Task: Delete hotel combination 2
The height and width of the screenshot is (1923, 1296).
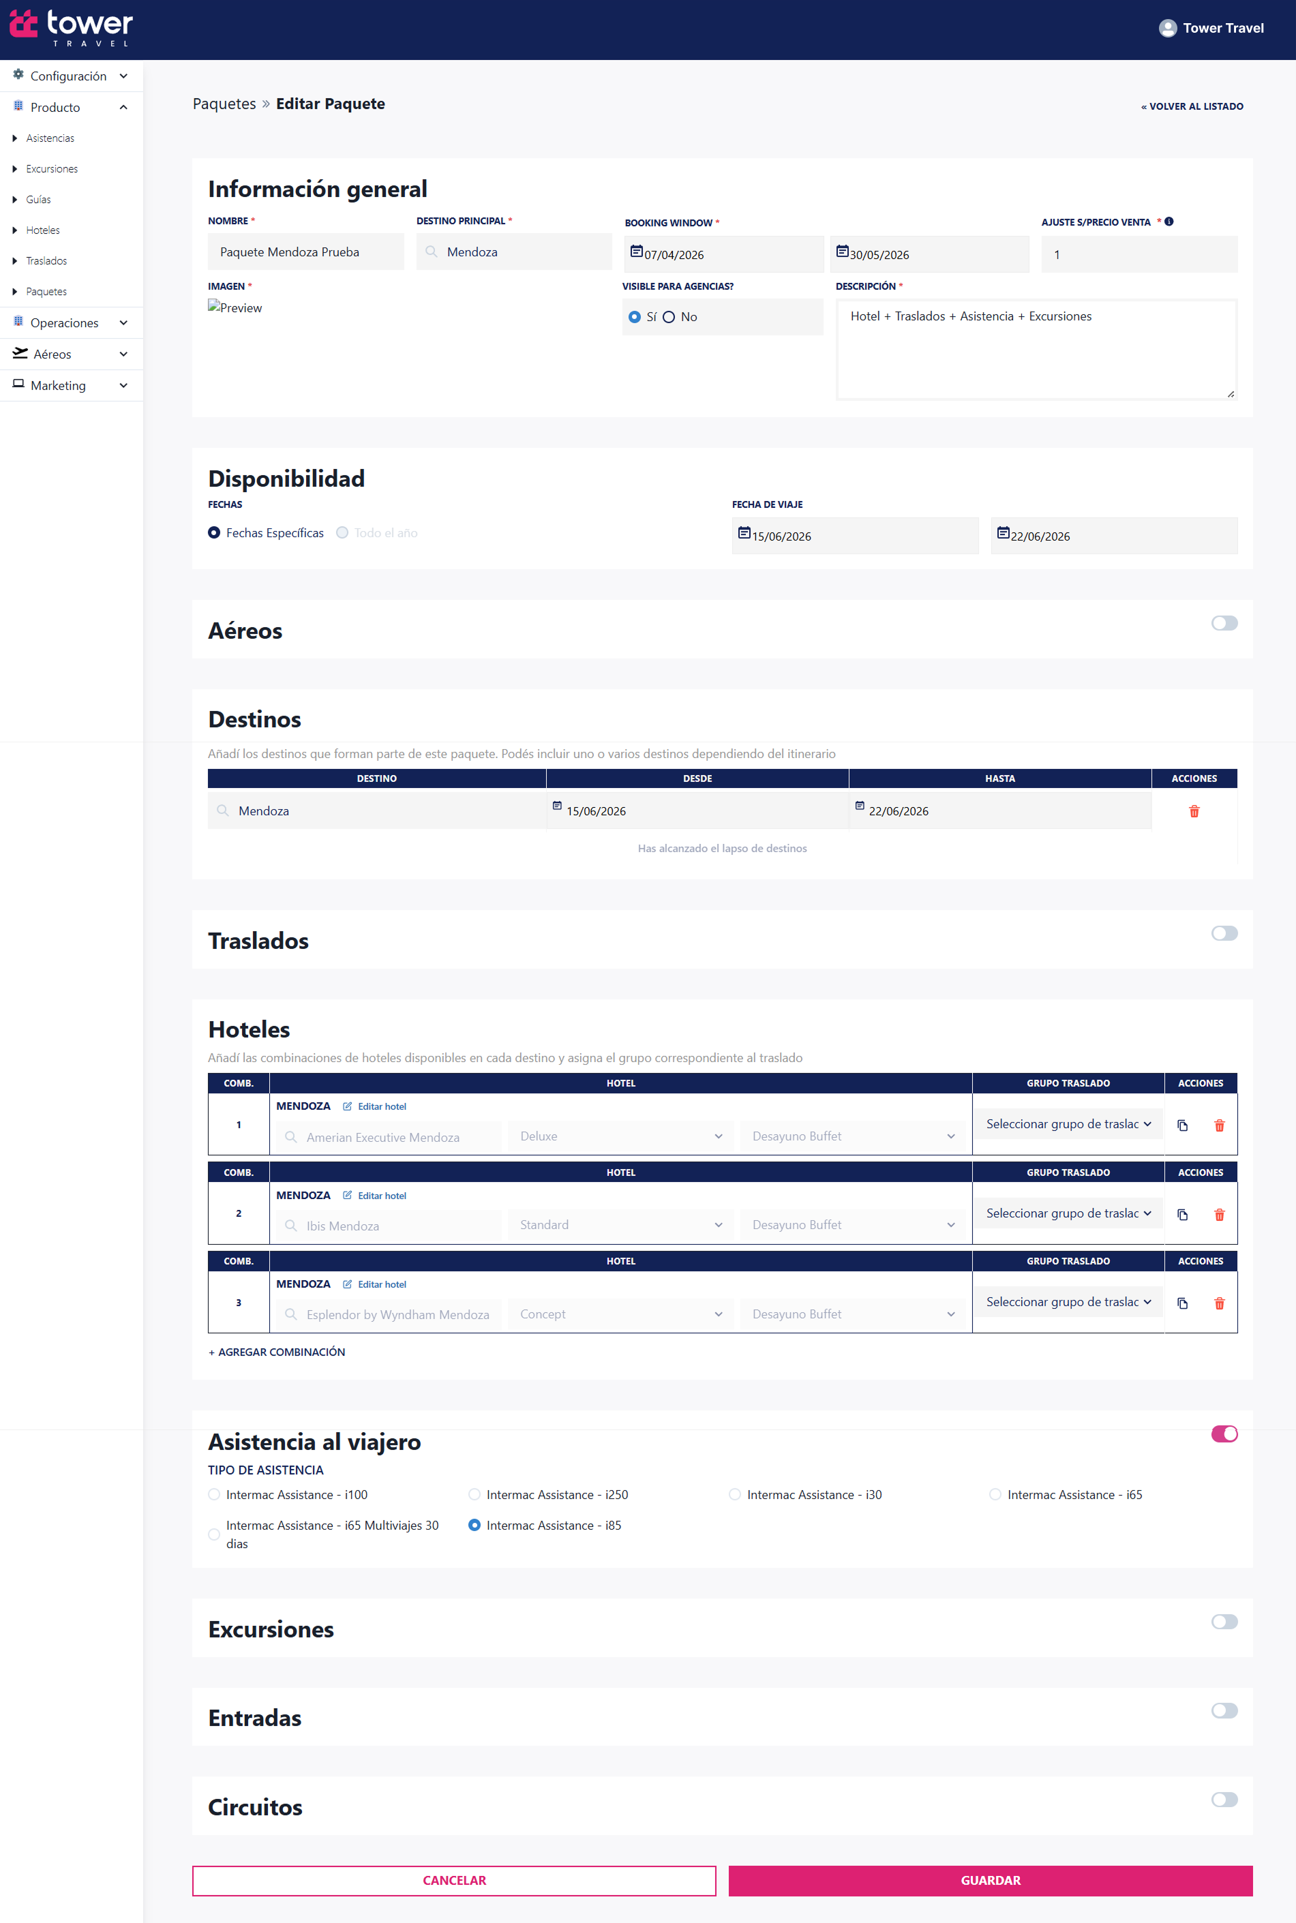Action: (x=1219, y=1215)
